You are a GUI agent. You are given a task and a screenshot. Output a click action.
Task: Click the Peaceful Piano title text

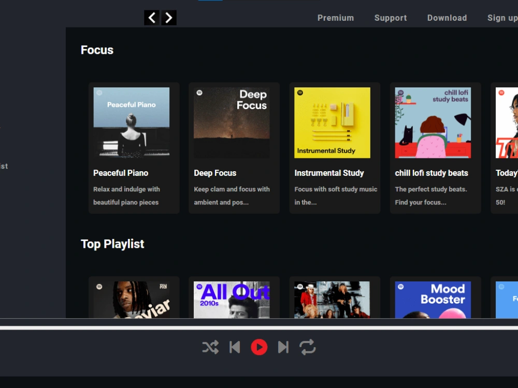pos(121,173)
